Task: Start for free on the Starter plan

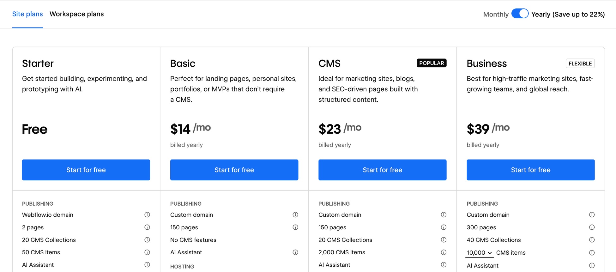Action: coord(86,170)
